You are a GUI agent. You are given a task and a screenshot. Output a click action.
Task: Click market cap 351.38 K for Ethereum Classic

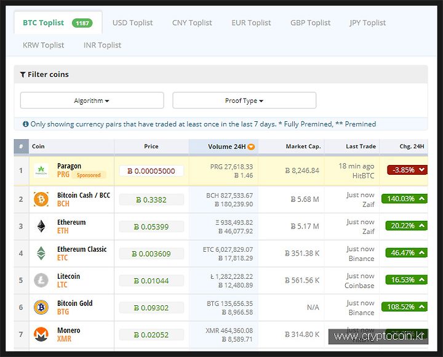pos(302,253)
